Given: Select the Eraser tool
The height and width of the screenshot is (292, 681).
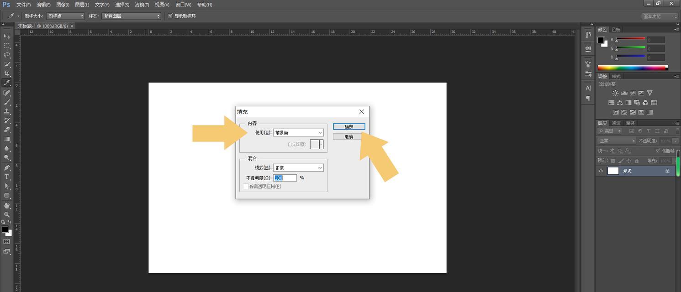Looking at the screenshot, I should 7,130.
